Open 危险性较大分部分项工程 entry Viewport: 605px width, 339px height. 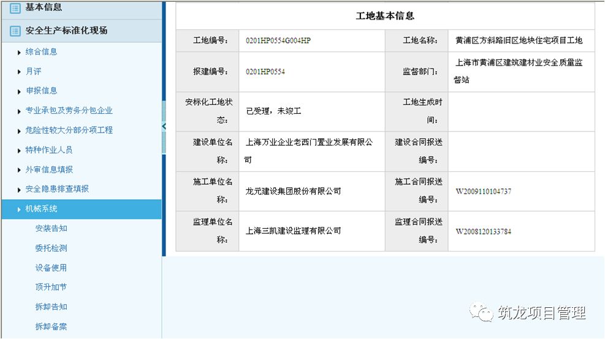pos(69,130)
